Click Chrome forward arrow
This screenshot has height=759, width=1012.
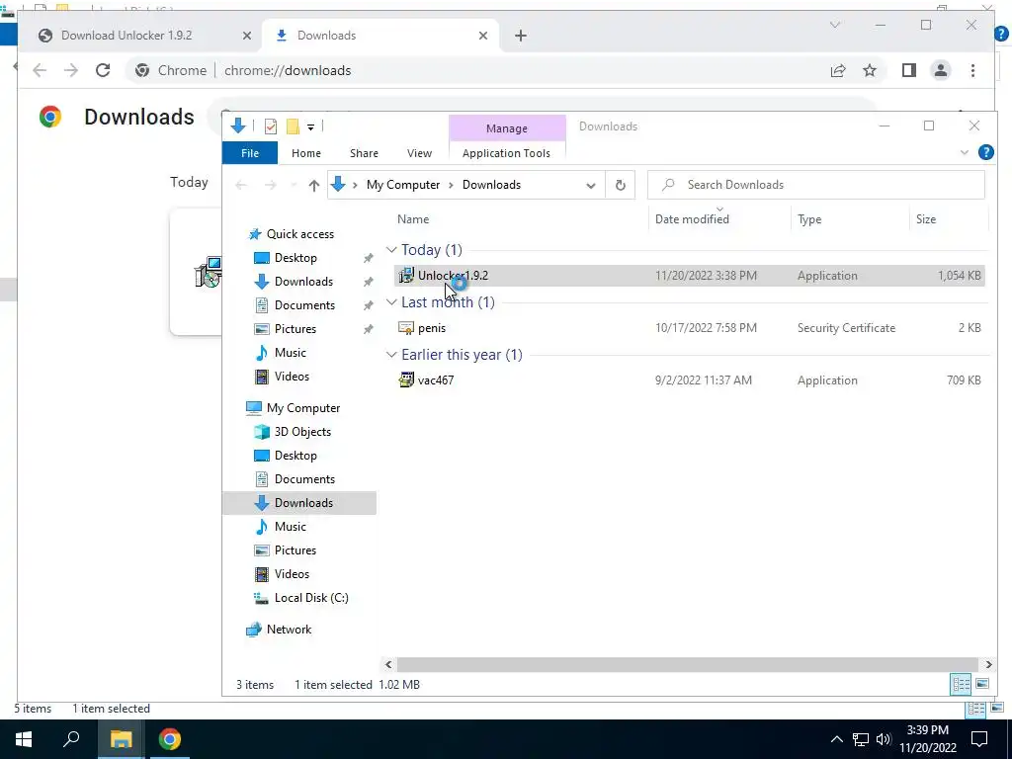tap(71, 70)
